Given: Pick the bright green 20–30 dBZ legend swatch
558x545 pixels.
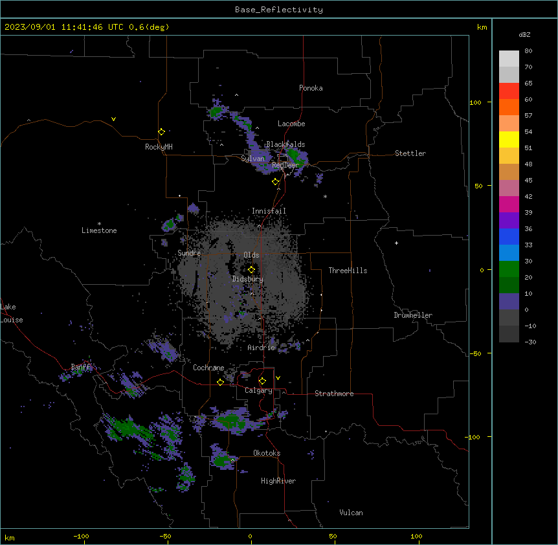Looking at the screenshot, I should coord(509,269).
